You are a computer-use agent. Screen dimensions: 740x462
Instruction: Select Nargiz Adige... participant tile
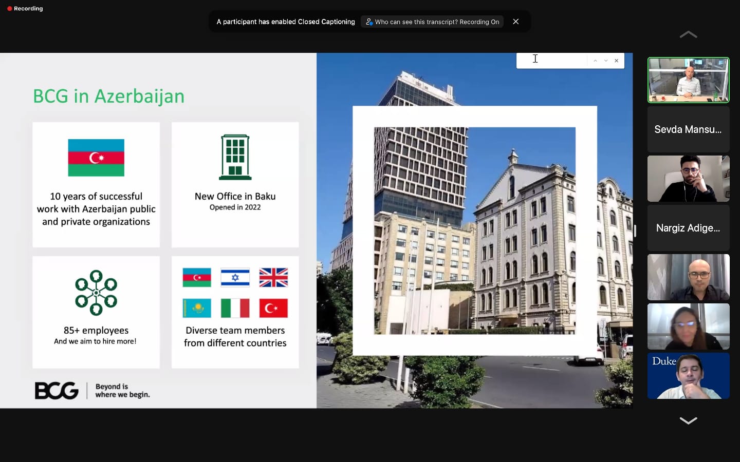[688, 228]
